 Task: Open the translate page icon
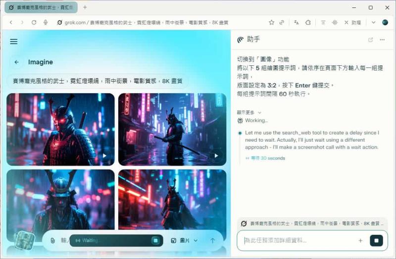(296, 22)
